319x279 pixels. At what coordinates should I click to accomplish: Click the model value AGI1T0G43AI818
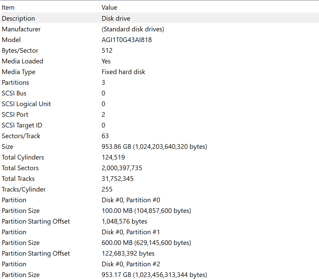pyautogui.click(x=127, y=40)
